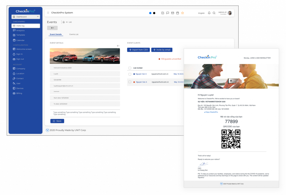
Task: Click the Type something description area
Action: point(85,113)
